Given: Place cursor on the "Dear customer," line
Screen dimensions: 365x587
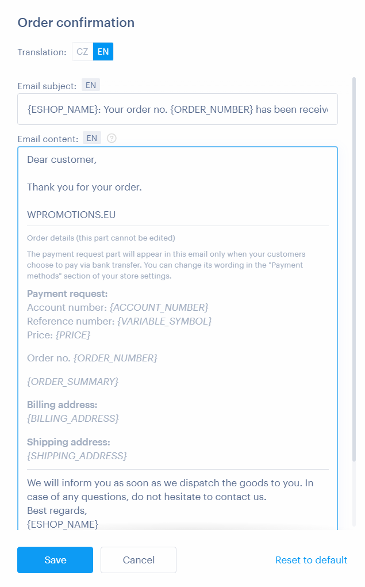Looking at the screenshot, I should (62, 159).
